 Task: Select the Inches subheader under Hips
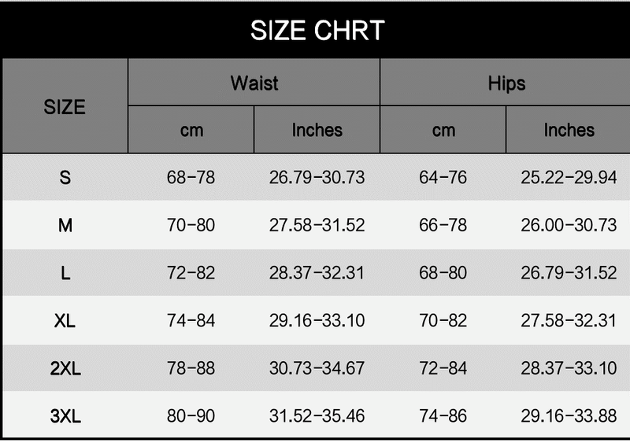click(569, 130)
